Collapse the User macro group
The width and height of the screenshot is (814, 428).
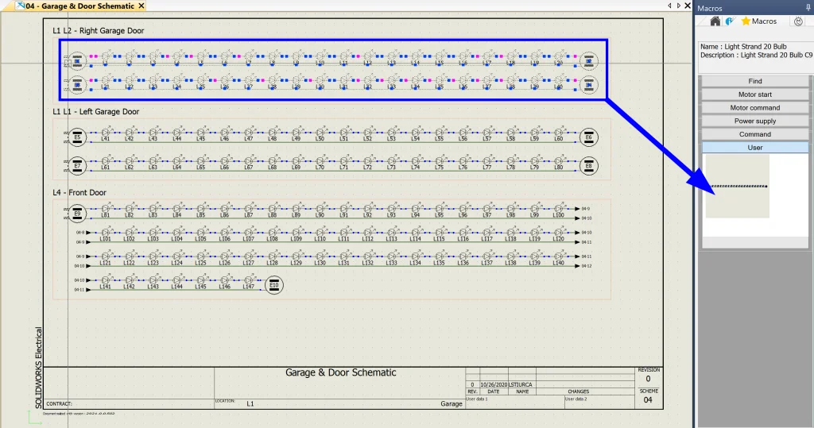point(754,148)
